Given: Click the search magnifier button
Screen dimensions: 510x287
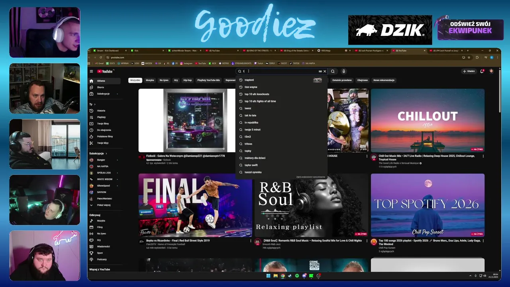Looking at the screenshot, I should click(333, 71).
